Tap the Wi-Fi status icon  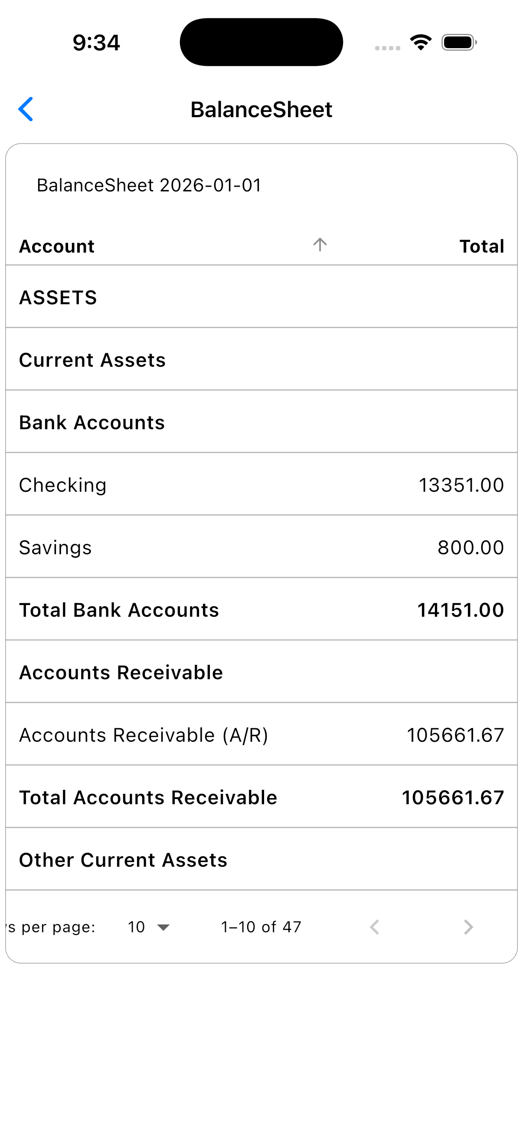pos(421,43)
